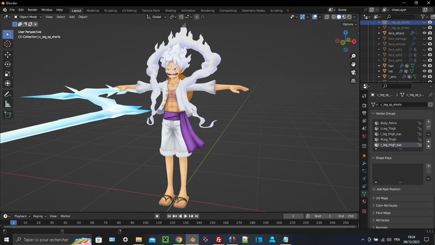Show face_damage object in viewport
435x245 pixels.
[x=424, y=38]
